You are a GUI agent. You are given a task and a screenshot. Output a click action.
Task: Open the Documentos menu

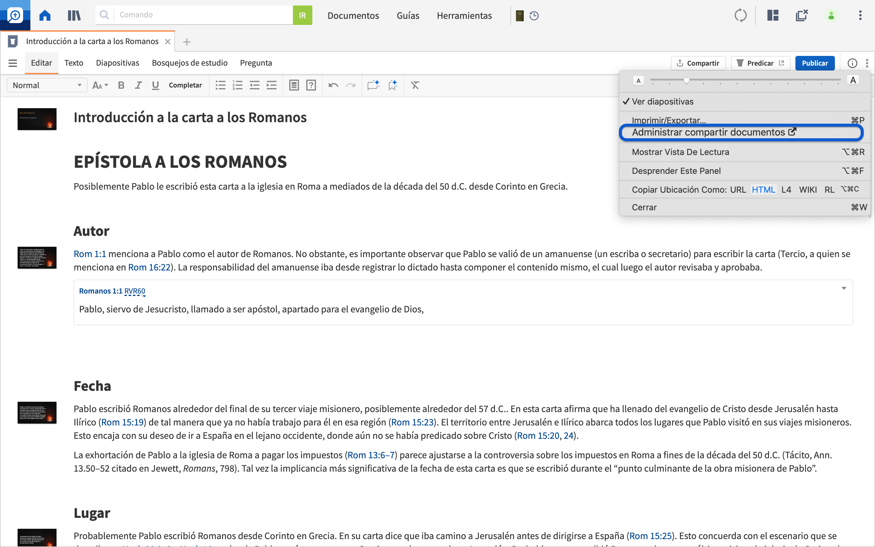click(x=353, y=15)
